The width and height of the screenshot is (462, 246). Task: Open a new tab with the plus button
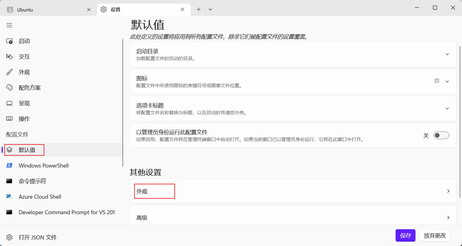(198, 9)
